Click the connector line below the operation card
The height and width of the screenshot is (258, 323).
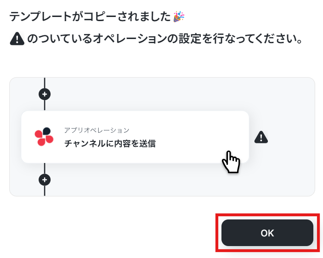[45, 168]
